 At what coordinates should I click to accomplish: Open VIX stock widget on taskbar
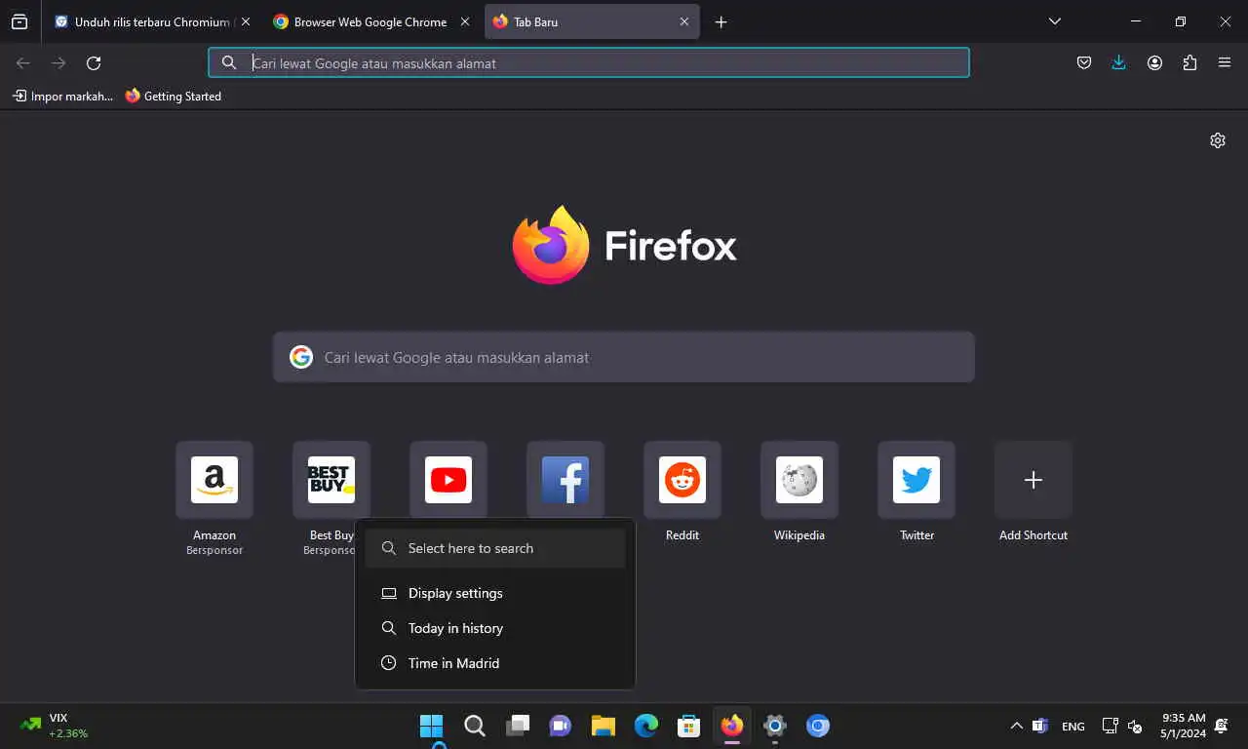click(x=55, y=726)
